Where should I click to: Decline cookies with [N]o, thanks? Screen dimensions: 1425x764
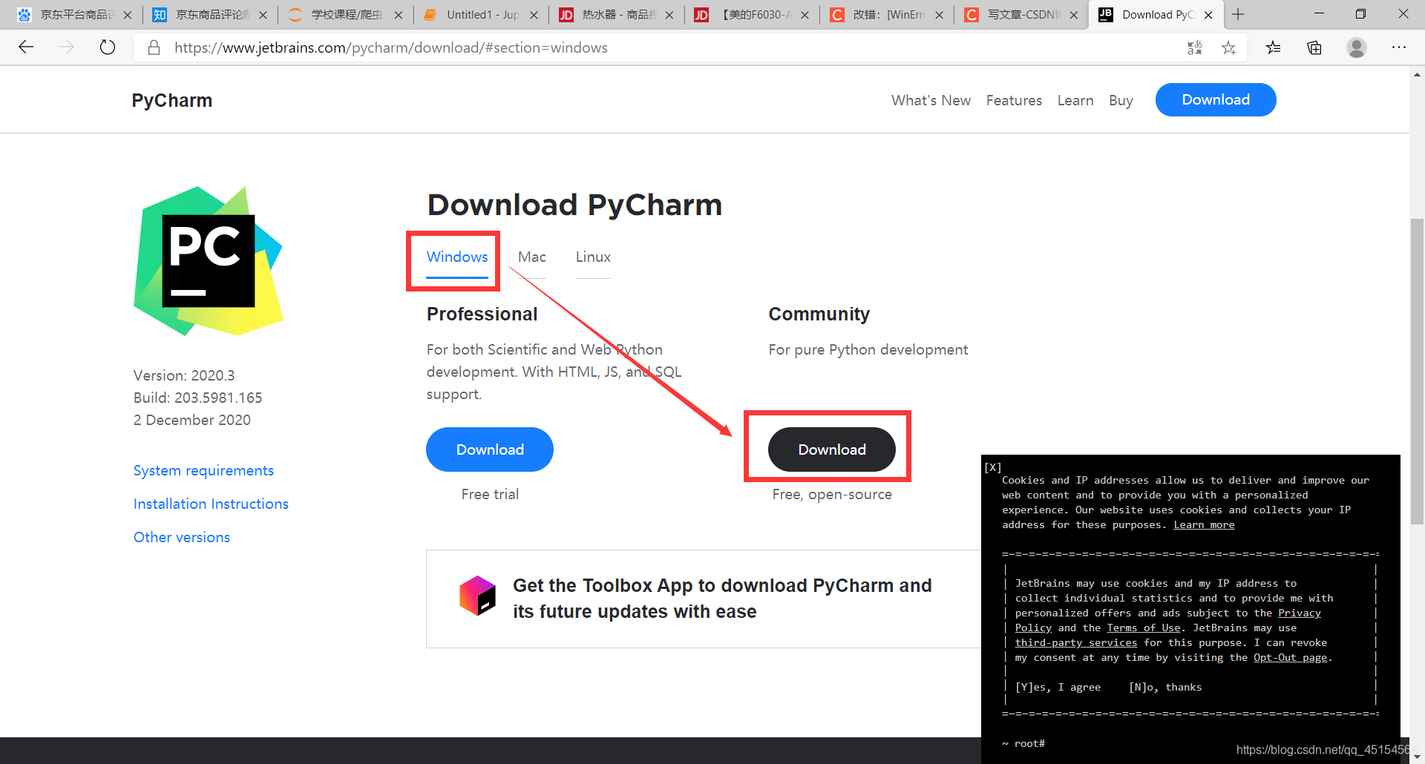point(1165,688)
